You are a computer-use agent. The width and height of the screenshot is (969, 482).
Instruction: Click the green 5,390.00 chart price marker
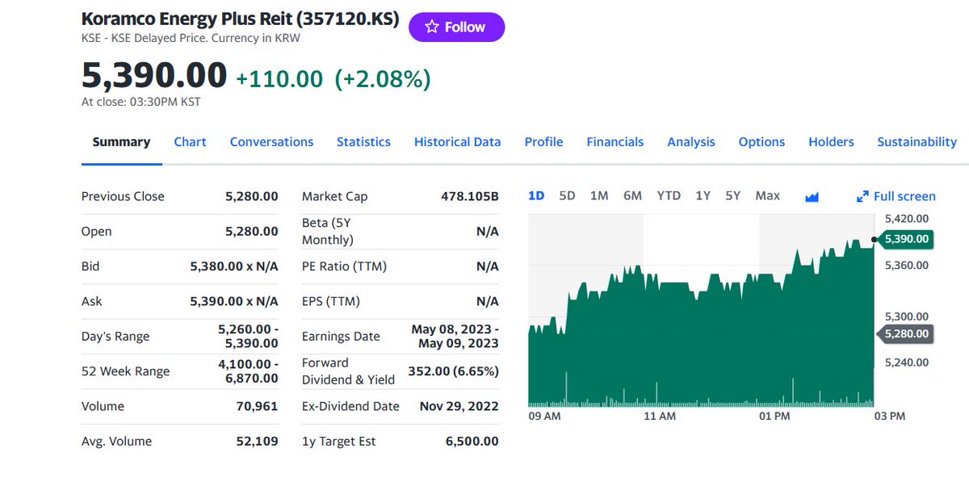click(x=905, y=239)
